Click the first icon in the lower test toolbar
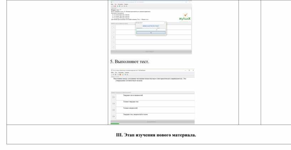This screenshot has height=150, width=291. click(x=112, y=75)
